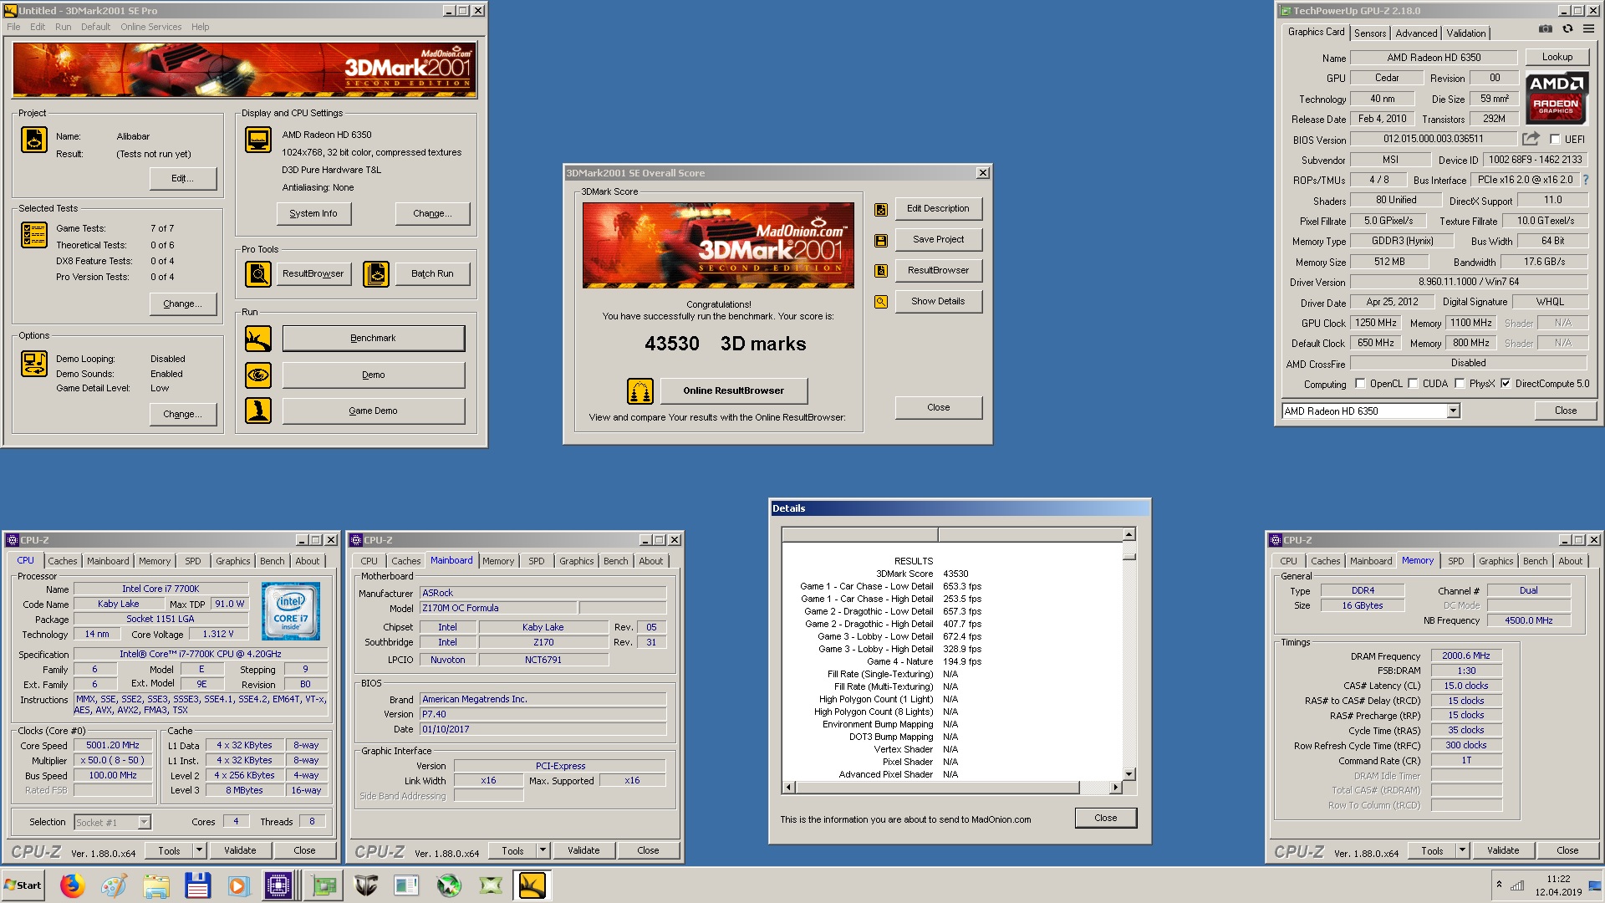This screenshot has width=1605, height=903.
Task: Click the Benchmark button in 3DMark
Action: (374, 339)
